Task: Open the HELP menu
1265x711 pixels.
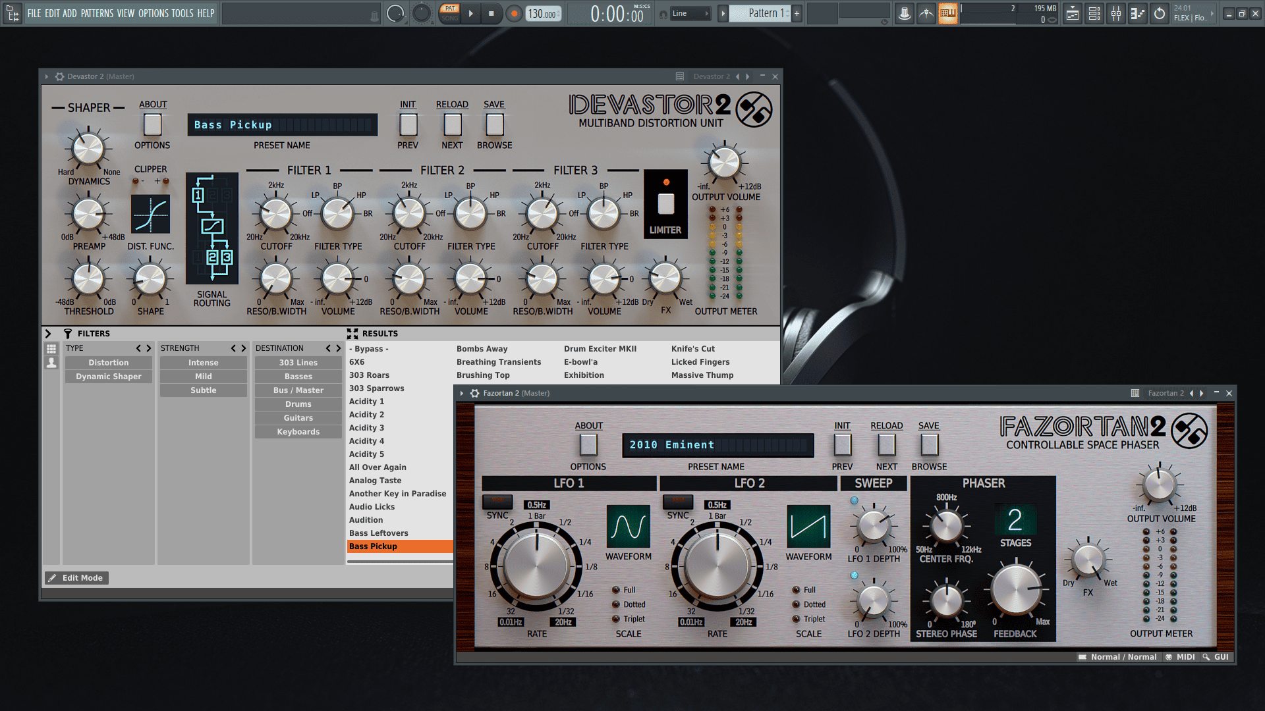Action: [206, 13]
